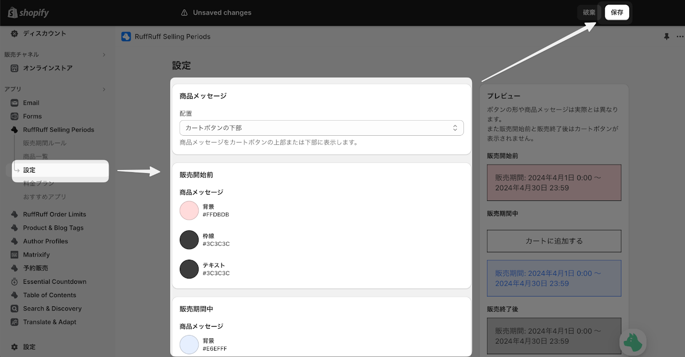This screenshot has width=685, height=357.
Task: Click the 破棄 discard button
Action: point(589,13)
